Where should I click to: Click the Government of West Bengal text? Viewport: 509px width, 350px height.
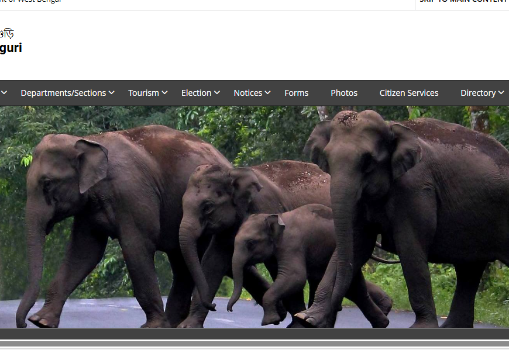(30, 2)
